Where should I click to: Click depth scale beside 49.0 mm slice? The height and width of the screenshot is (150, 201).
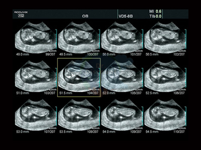56,40
